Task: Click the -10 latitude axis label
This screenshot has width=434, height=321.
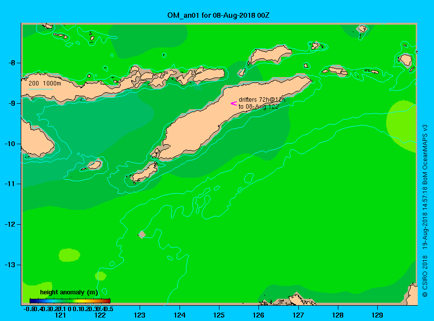Action: (x=10, y=144)
